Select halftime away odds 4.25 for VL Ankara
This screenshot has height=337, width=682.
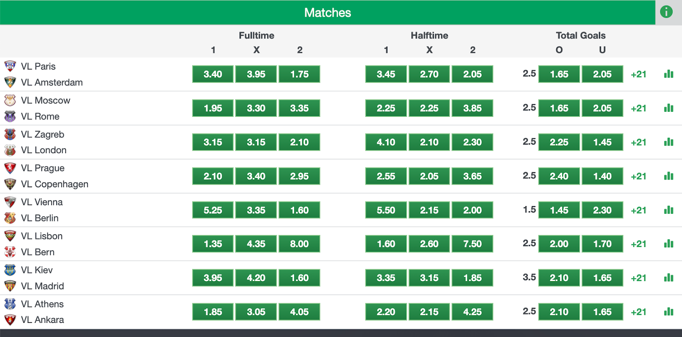(472, 312)
